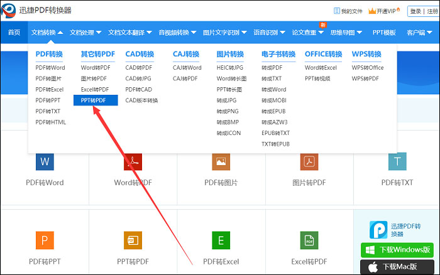This screenshot has width=440, height=275.
Task: Click the PPT转PDF tile icon in grid
Action: (133, 240)
